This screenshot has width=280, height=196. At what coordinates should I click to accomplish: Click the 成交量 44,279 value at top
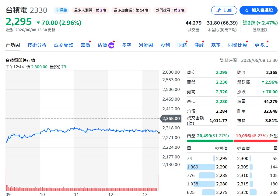[x=193, y=23]
